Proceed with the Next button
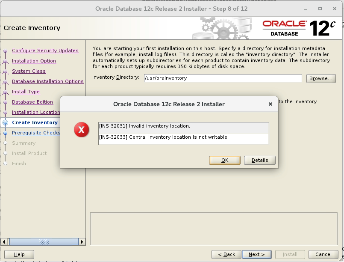The height and width of the screenshot is (262, 344). (257, 255)
